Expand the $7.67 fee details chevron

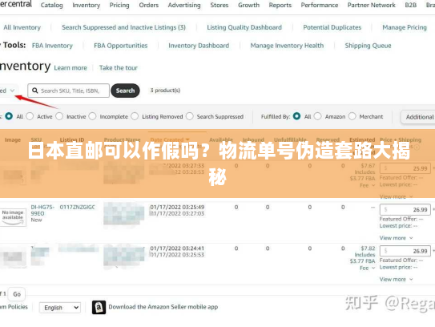(x=373, y=185)
